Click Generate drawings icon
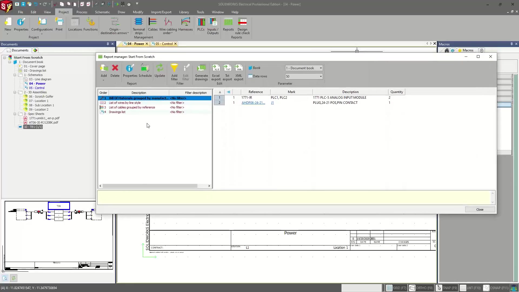 click(x=201, y=72)
